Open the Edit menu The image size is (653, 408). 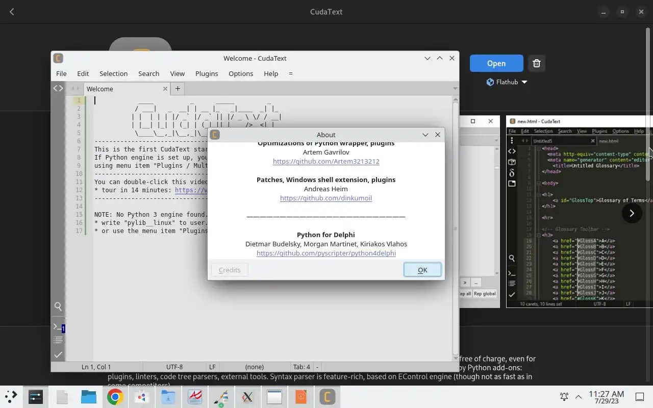[83, 73]
